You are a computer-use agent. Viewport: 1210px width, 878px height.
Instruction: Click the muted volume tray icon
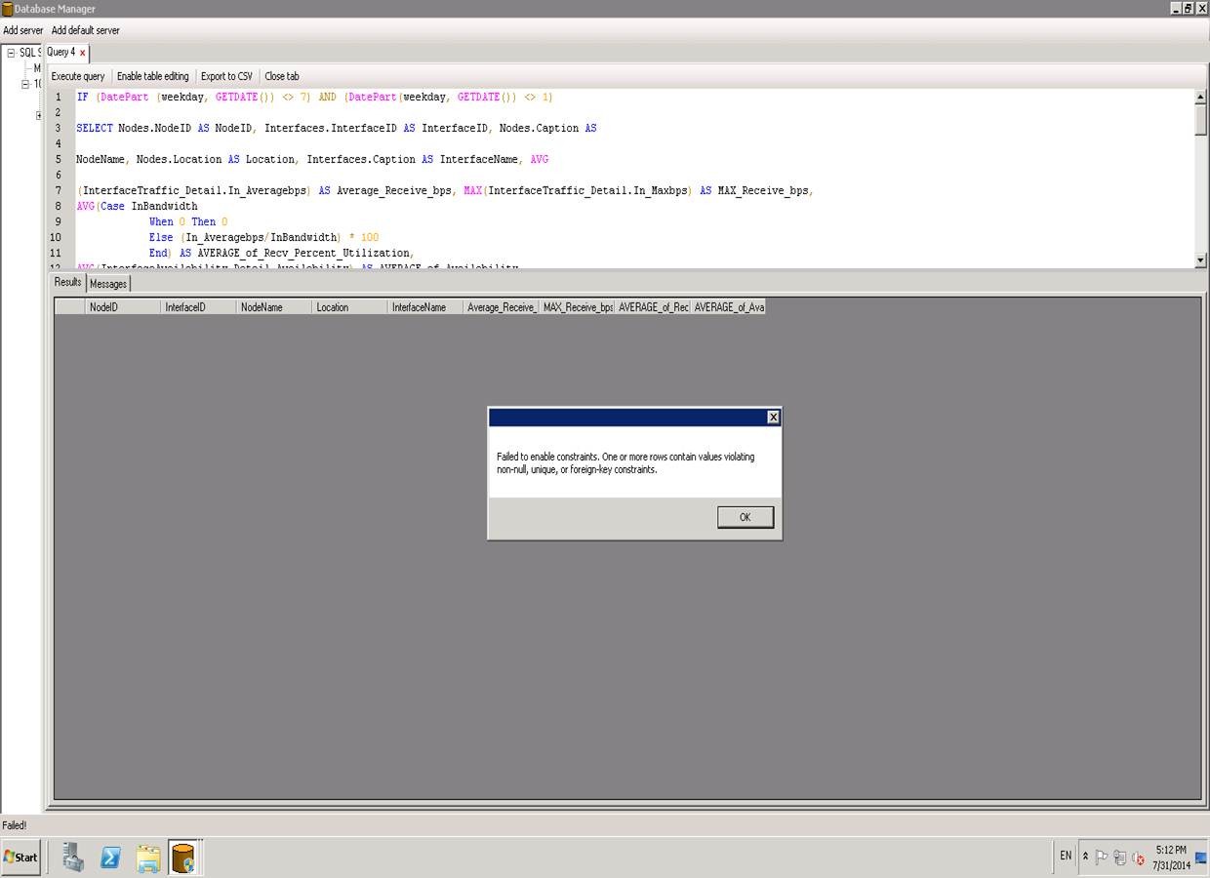tap(1138, 858)
